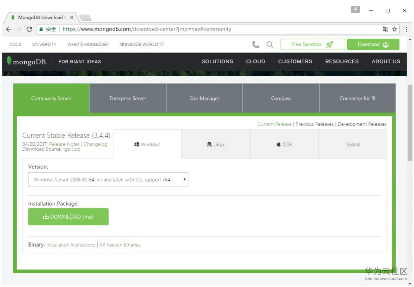The height and width of the screenshot is (287, 414).
Task: Select the Solaris platform tab
Action: [353, 145]
